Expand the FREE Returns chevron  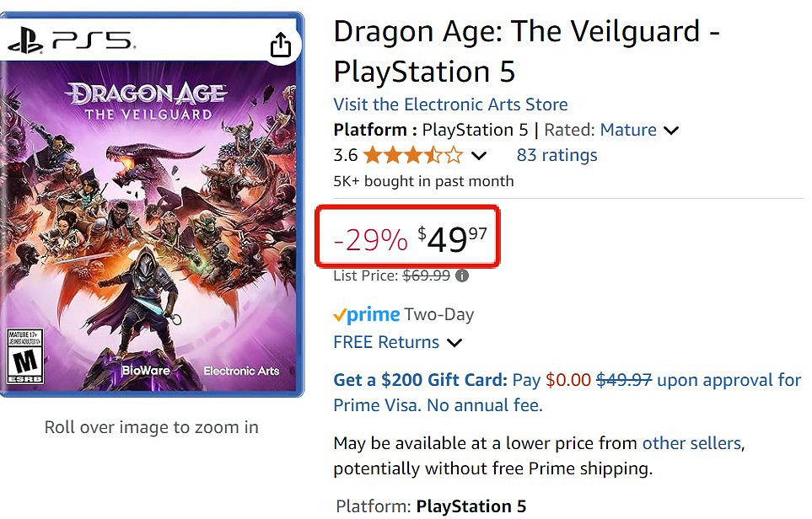(454, 343)
